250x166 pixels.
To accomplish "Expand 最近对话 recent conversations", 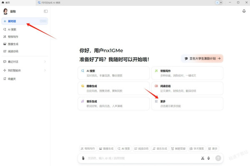I will 25,62.
